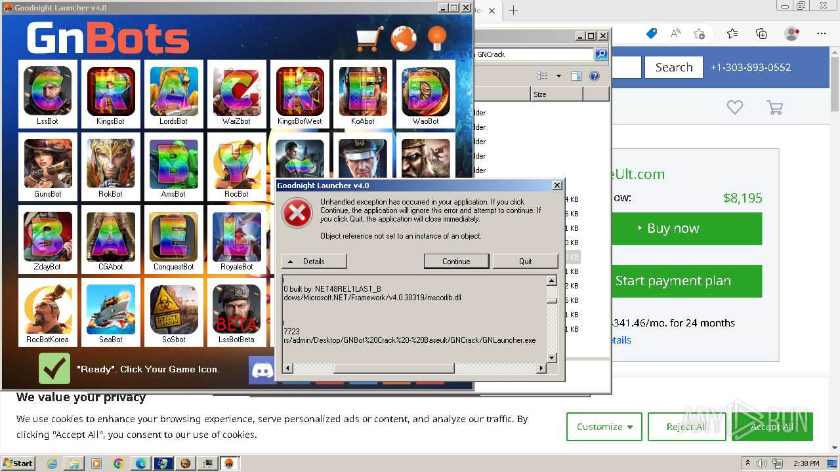Click the orange light bulb icon
Image resolution: width=840 pixels, height=472 pixels.
437,39
